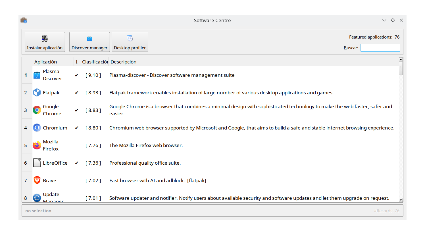The width and height of the screenshot is (425, 242).
Task: Click the Plasma Discover app icon
Action: [37, 75]
